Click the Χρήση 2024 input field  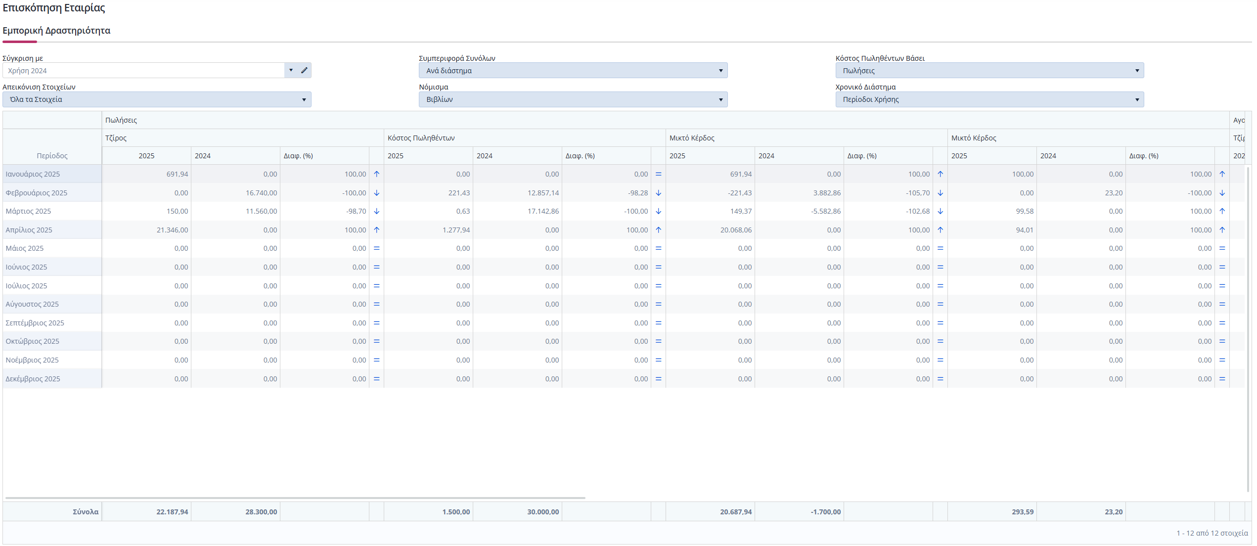point(143,70)
